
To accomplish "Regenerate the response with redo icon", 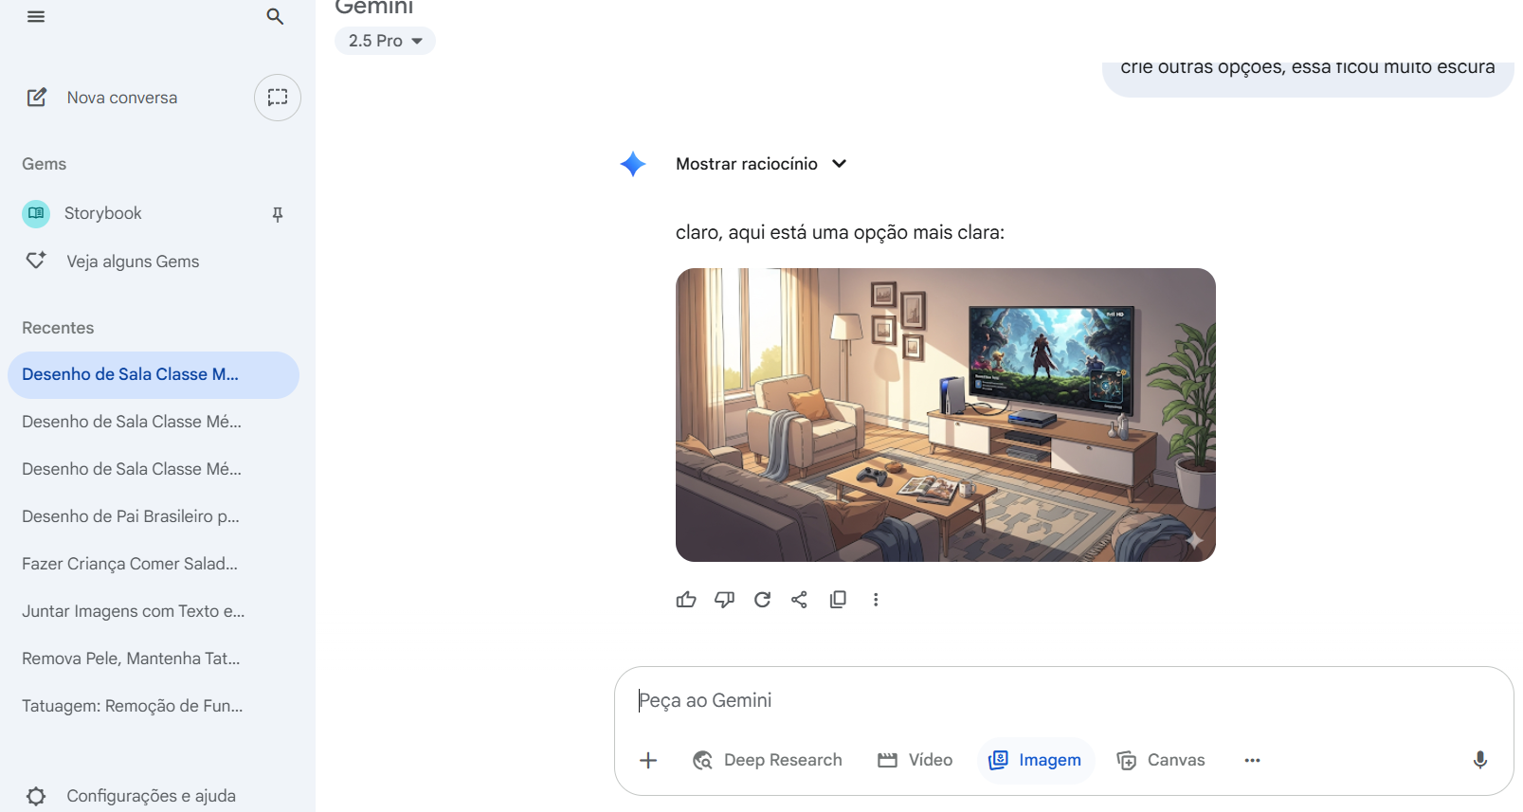I will 762,600.
